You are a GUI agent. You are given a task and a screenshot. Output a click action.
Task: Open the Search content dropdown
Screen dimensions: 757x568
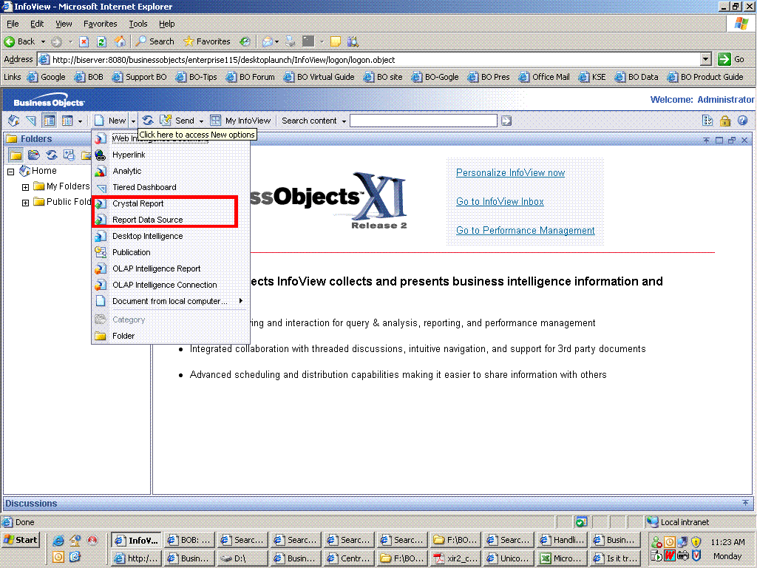313,121
